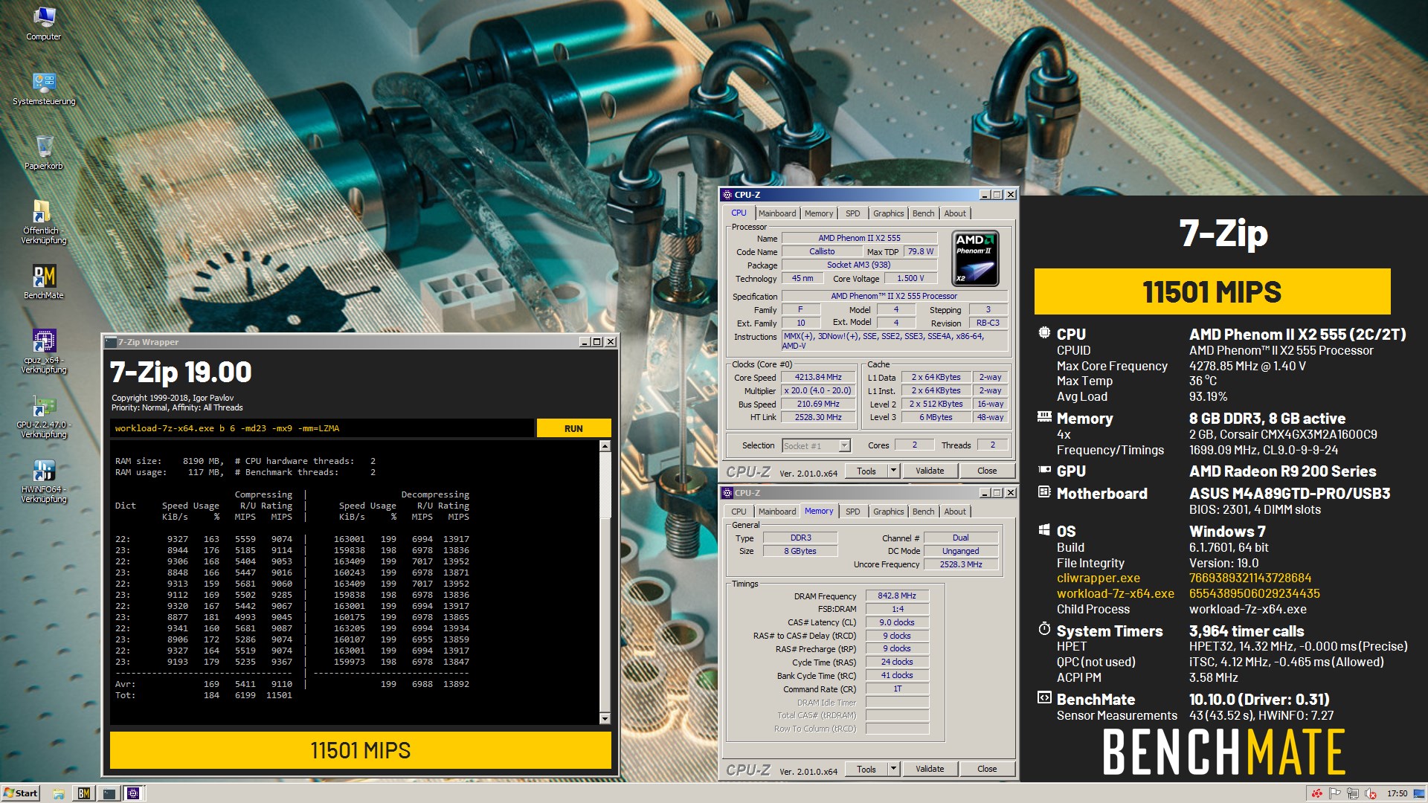Open the Windows Start button
The height and width of the screenshot is (803, 1428).
(21, 793)
